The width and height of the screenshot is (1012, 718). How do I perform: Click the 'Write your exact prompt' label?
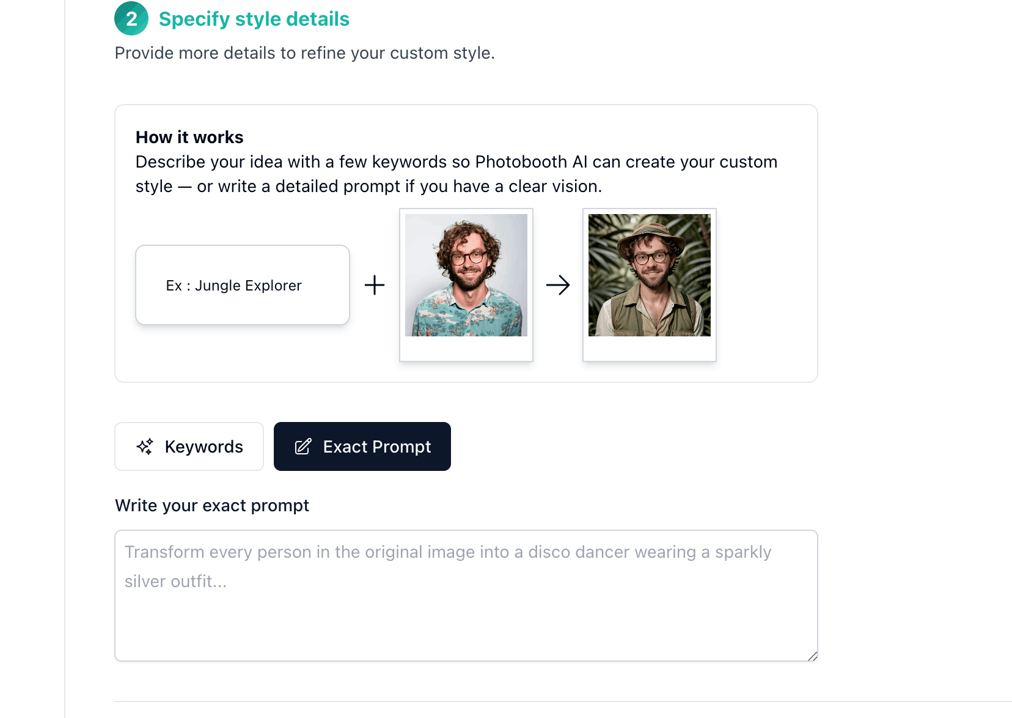pyautogui.click(x=212, y=505)
